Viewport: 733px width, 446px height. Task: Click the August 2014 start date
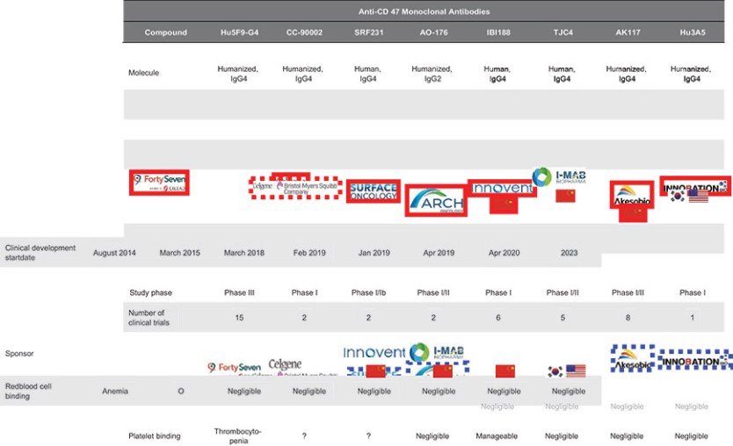(x=115, y=253)
